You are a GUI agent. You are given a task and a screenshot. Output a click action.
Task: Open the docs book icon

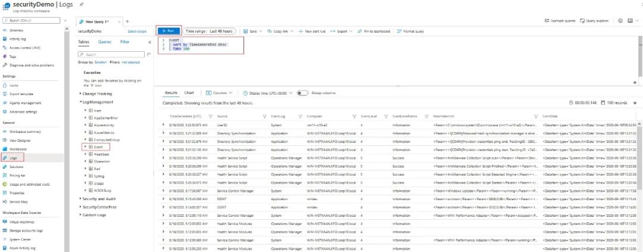click(630, 20)
